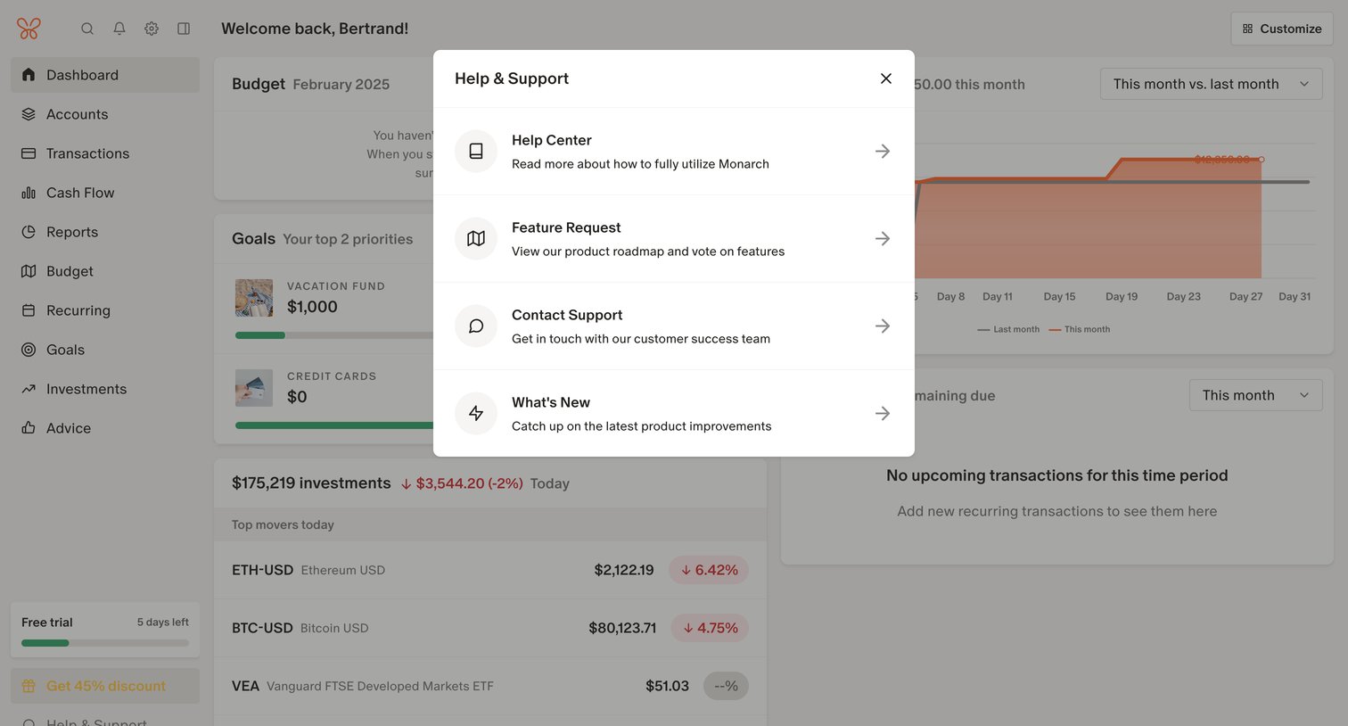Expand This month vs. last month dropdown
This screenshot has height=726, width=1348.
pyautogui.click(x=1211, y=84)
